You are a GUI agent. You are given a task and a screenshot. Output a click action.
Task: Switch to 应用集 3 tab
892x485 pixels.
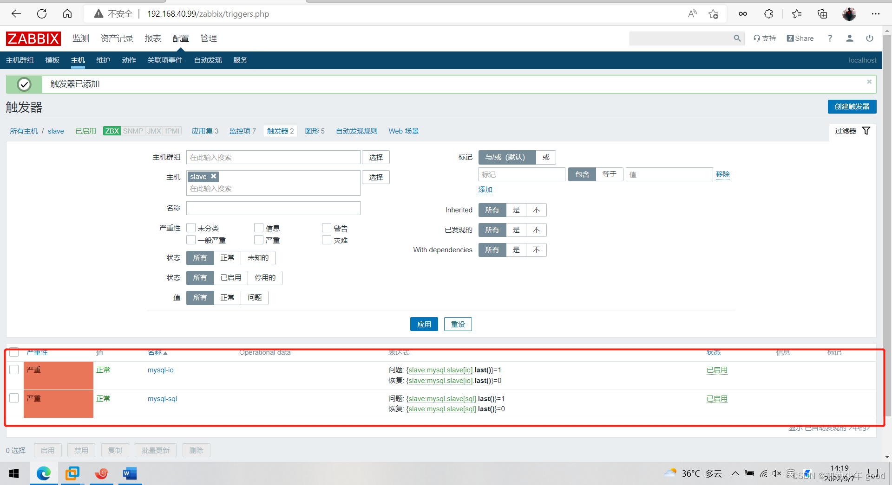click(205, 131)
